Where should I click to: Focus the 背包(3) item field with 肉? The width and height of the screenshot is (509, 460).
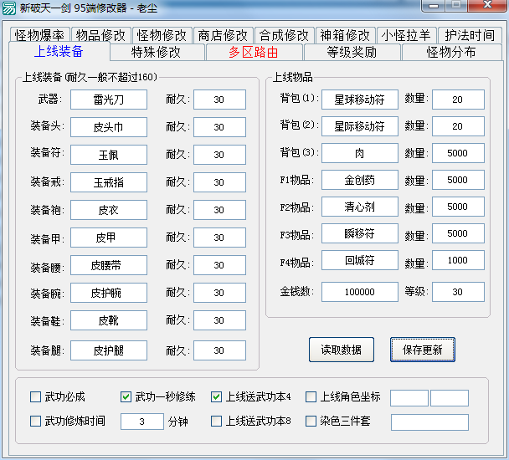point(359,154)
